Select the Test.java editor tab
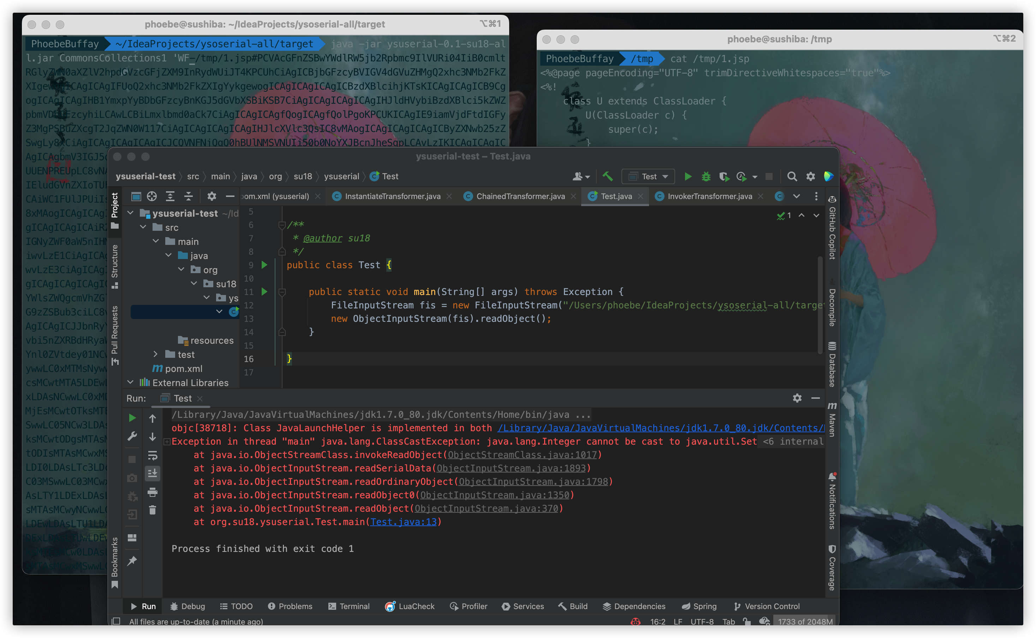1036x638 pixels. [614, 197]
